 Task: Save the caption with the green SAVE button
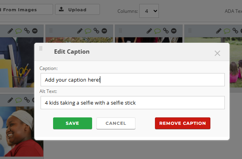click(x=73, y=123)
